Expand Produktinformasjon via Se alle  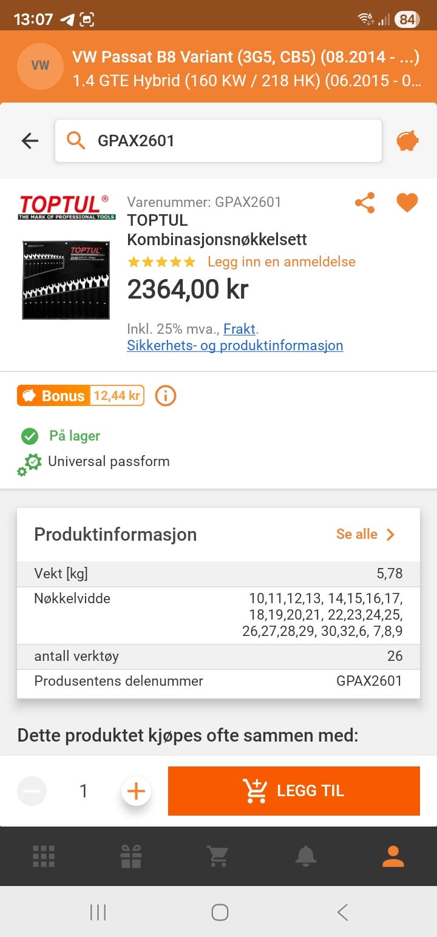(x=365, y=535)
